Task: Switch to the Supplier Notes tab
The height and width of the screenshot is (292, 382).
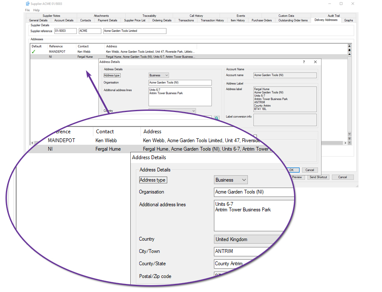Action: (51, 16)
